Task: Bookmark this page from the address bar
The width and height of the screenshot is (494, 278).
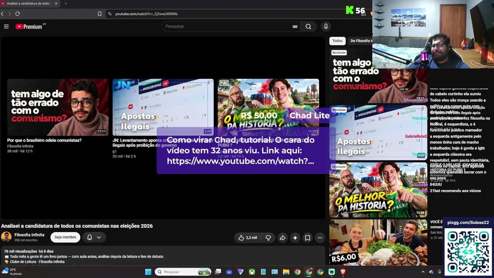Action: click(100, 14)
